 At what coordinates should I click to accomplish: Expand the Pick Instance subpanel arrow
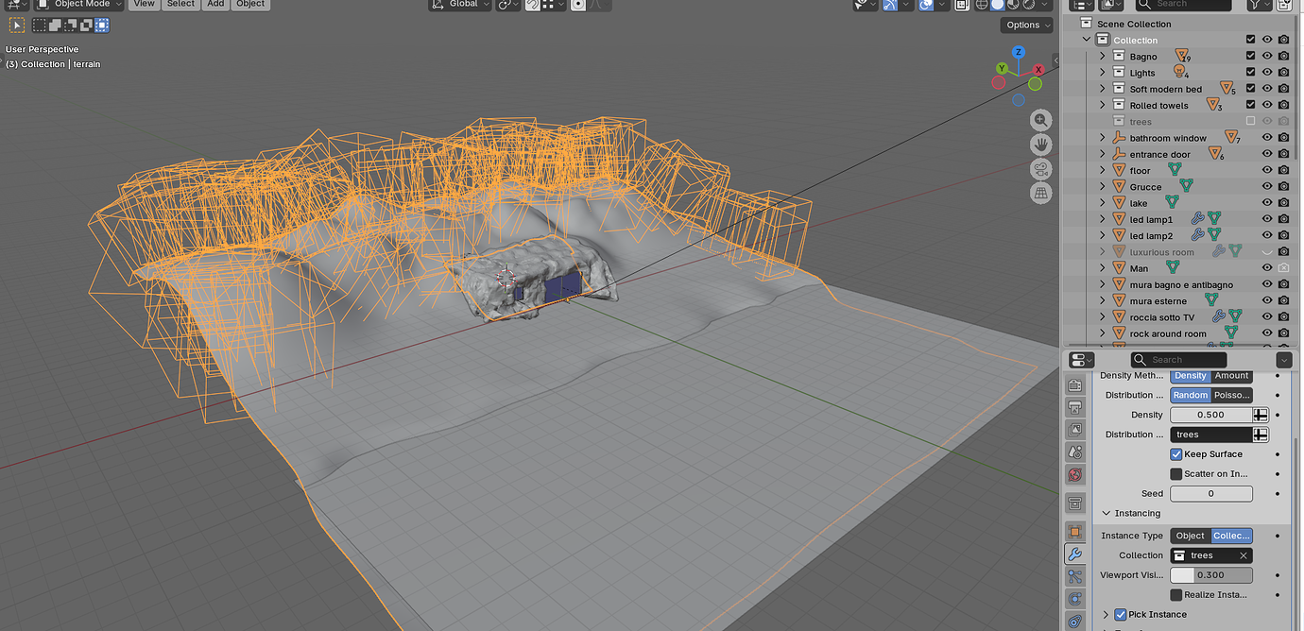1107,615
